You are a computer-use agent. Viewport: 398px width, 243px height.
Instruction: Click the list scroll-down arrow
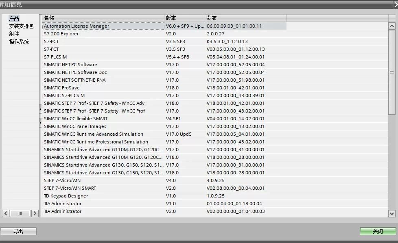[x=391, y=214]
